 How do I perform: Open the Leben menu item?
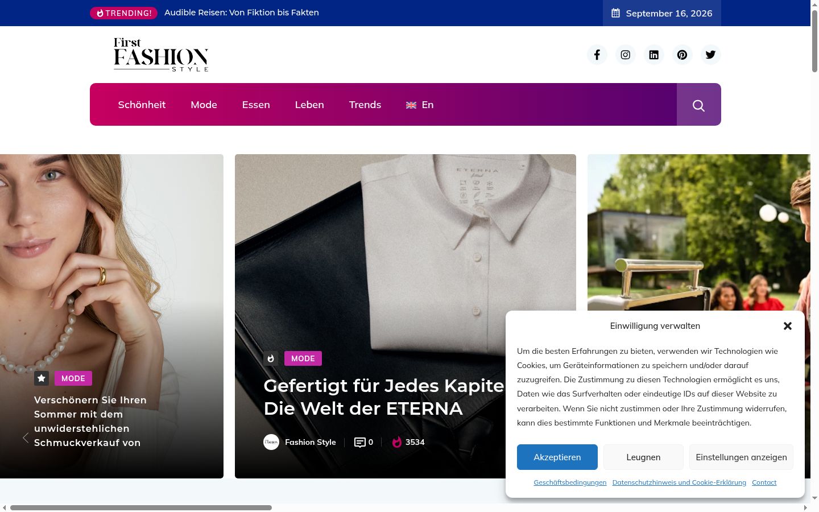click(309, 105)
